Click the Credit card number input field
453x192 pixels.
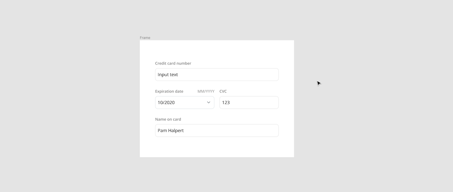pos(217,74)
